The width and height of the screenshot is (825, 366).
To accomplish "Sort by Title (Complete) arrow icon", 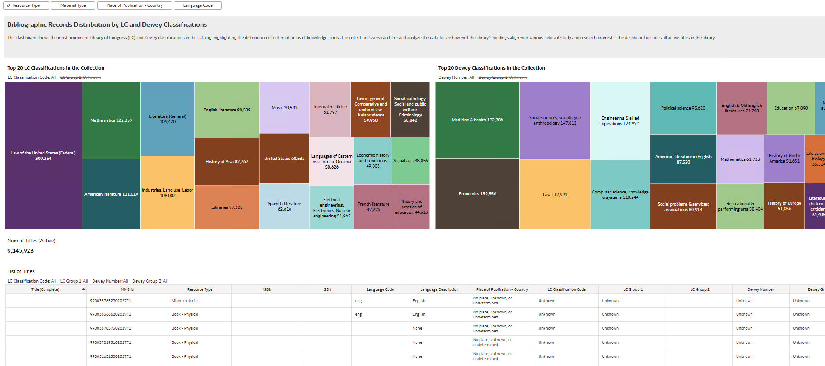I will pyautogui.click(x=83, y=289).
